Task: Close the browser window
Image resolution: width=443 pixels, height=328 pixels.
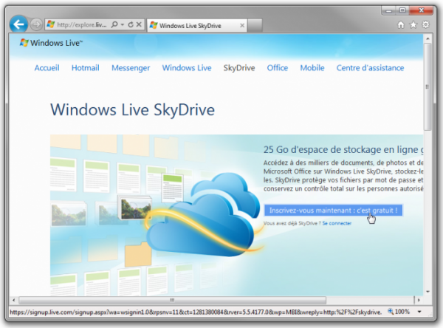Action: point(422,10)
